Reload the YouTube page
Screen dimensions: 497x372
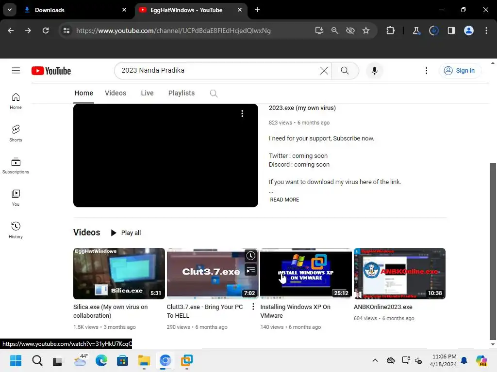point(46,31)
